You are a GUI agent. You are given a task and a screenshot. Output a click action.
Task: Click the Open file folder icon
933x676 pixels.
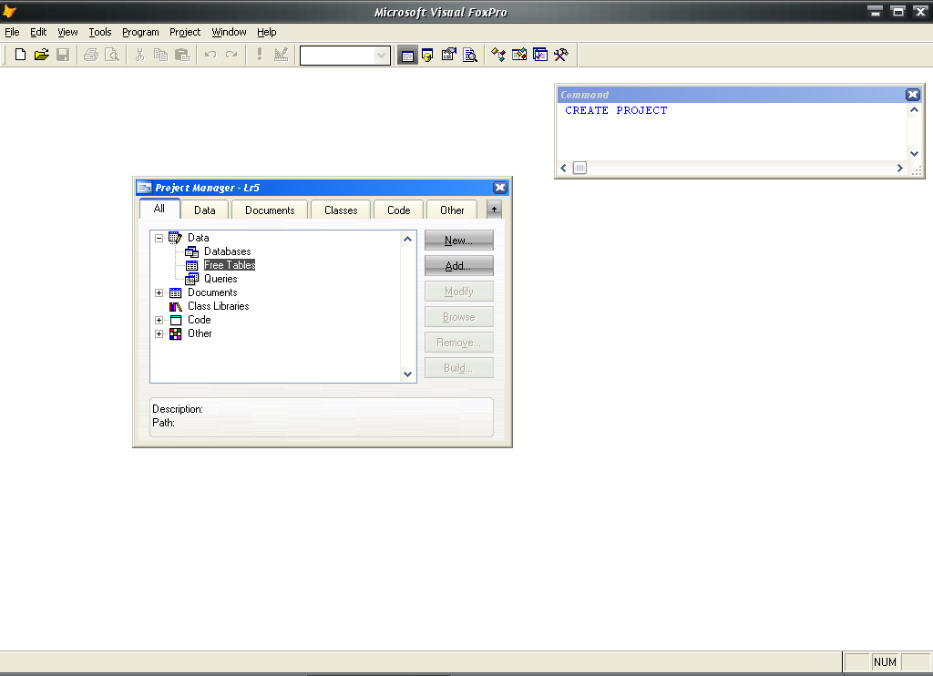(x=42, y=55)
